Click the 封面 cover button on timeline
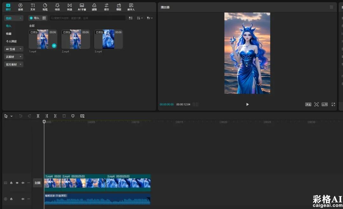The height and width of the screenshot is (209, 343). (37, 183)
